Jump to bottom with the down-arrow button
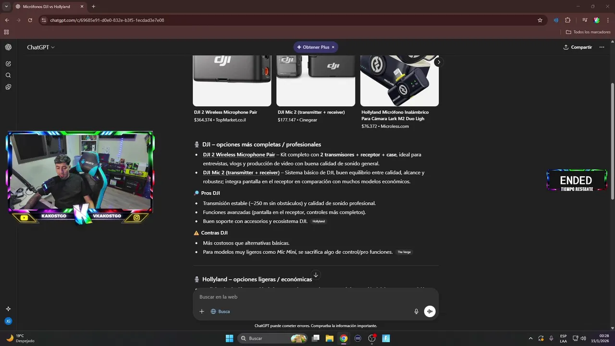Viewport: 615px width, 346px height. pos(316,275)
